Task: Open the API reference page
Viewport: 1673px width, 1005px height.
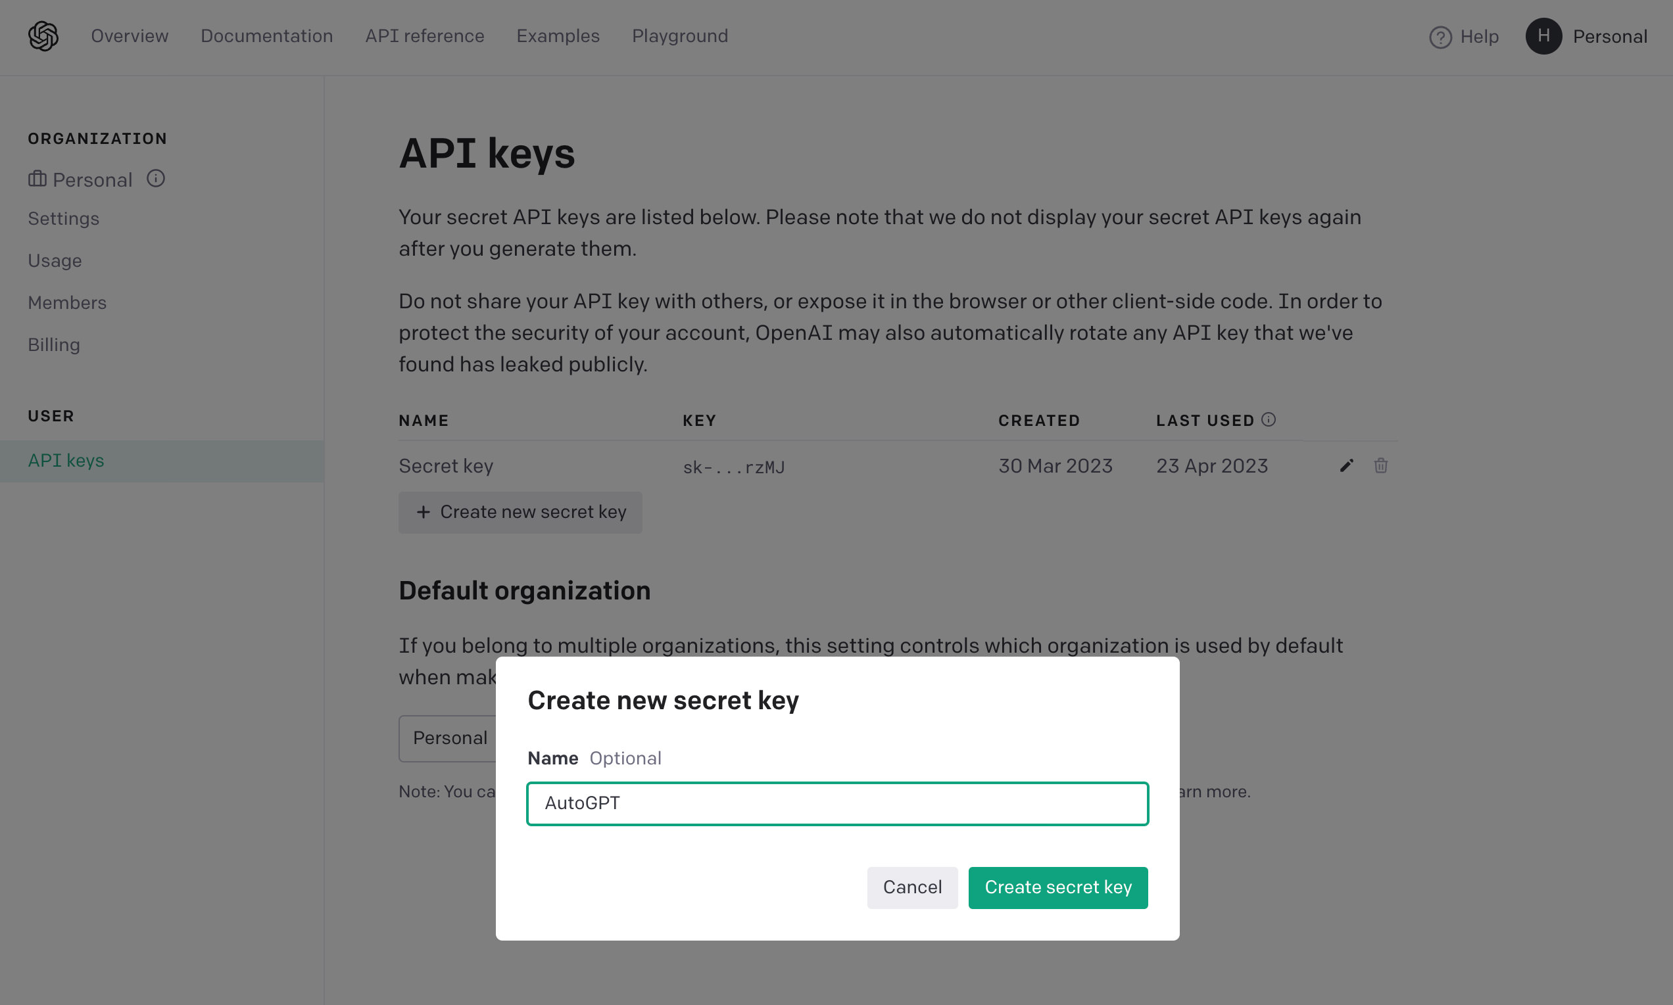Action: pos(424,36)
